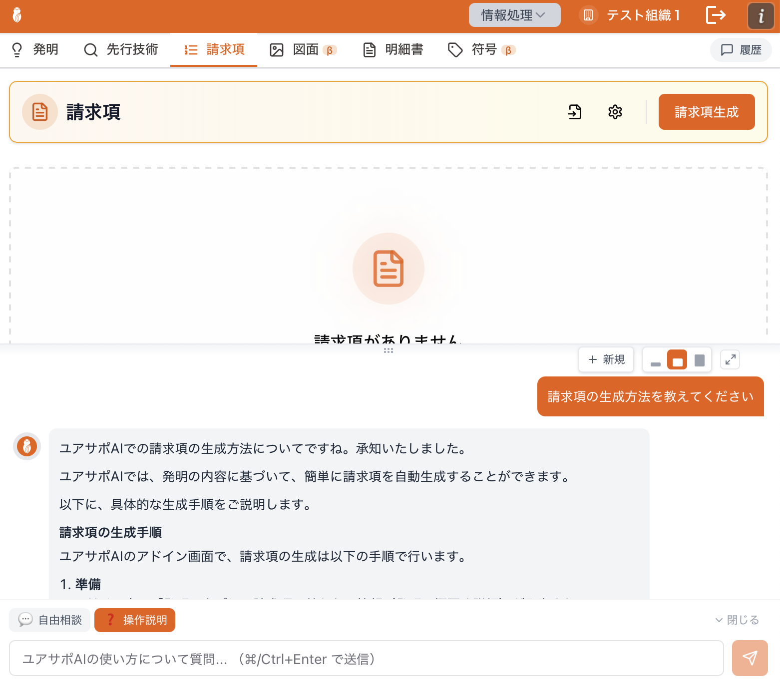This screenshot has height=683, width=780.
Task: Start a new chat with 新規
Action: (606, 359)
